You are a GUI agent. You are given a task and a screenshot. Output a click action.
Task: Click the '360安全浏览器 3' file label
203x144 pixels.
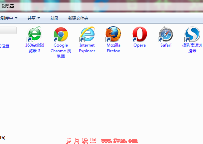click(34, 48)
